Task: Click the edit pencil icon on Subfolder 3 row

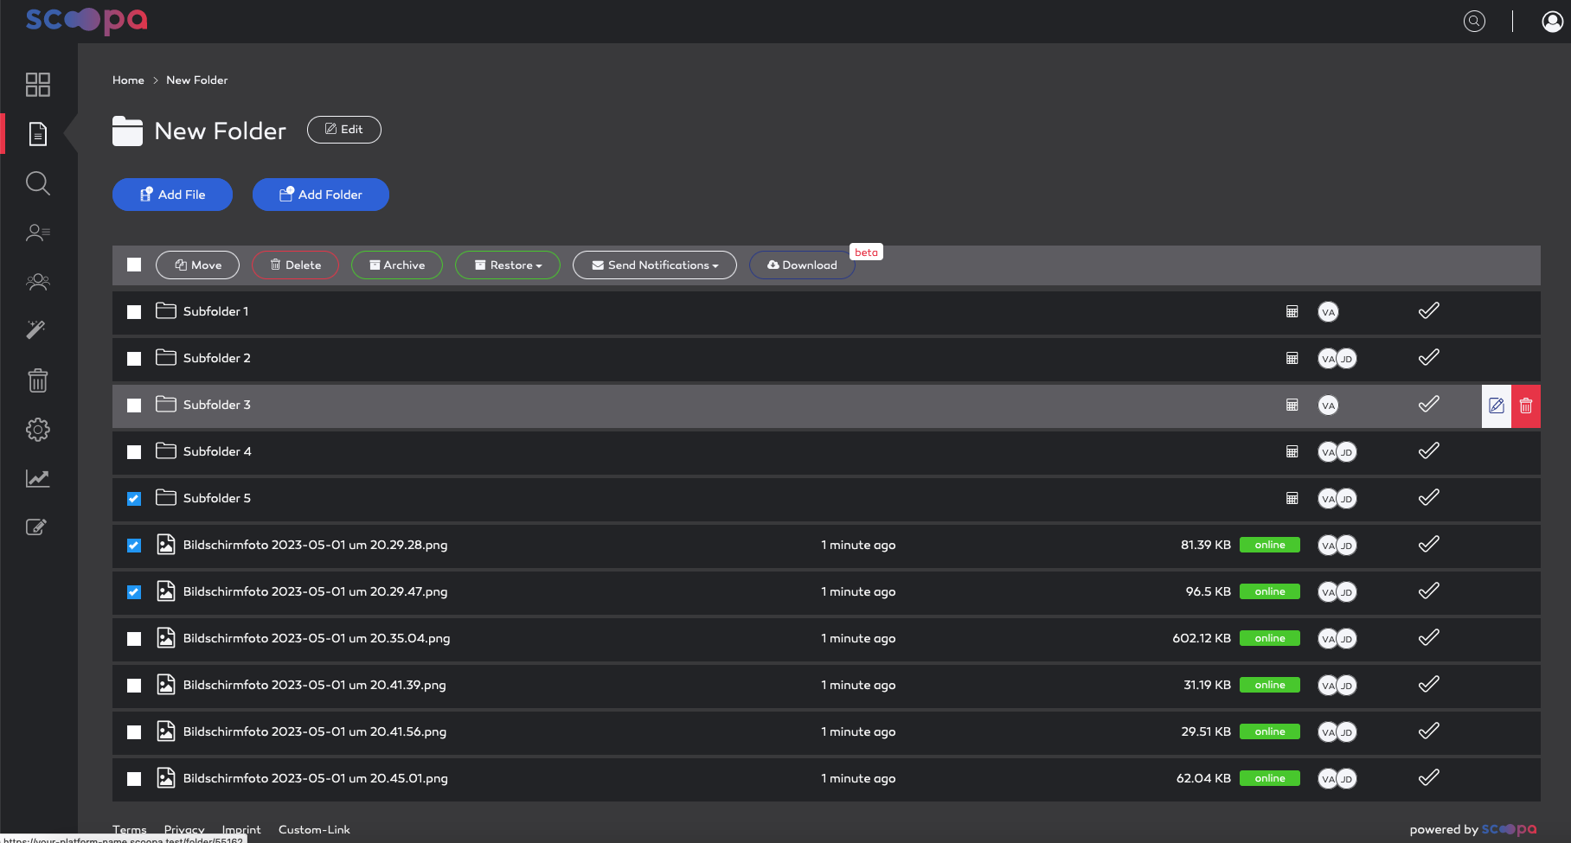Action: coord(1497,406)
